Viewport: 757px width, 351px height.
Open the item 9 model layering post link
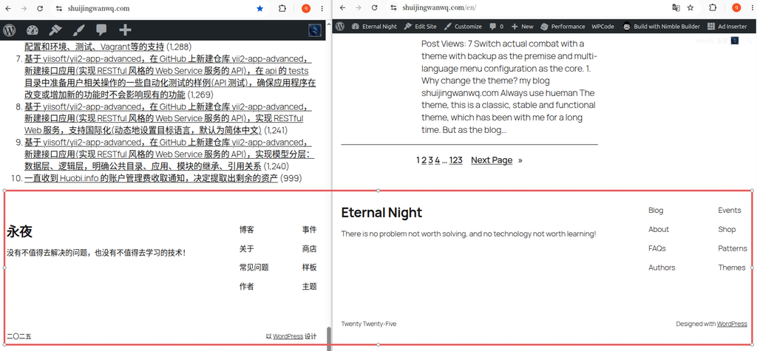tap(169, 154)
